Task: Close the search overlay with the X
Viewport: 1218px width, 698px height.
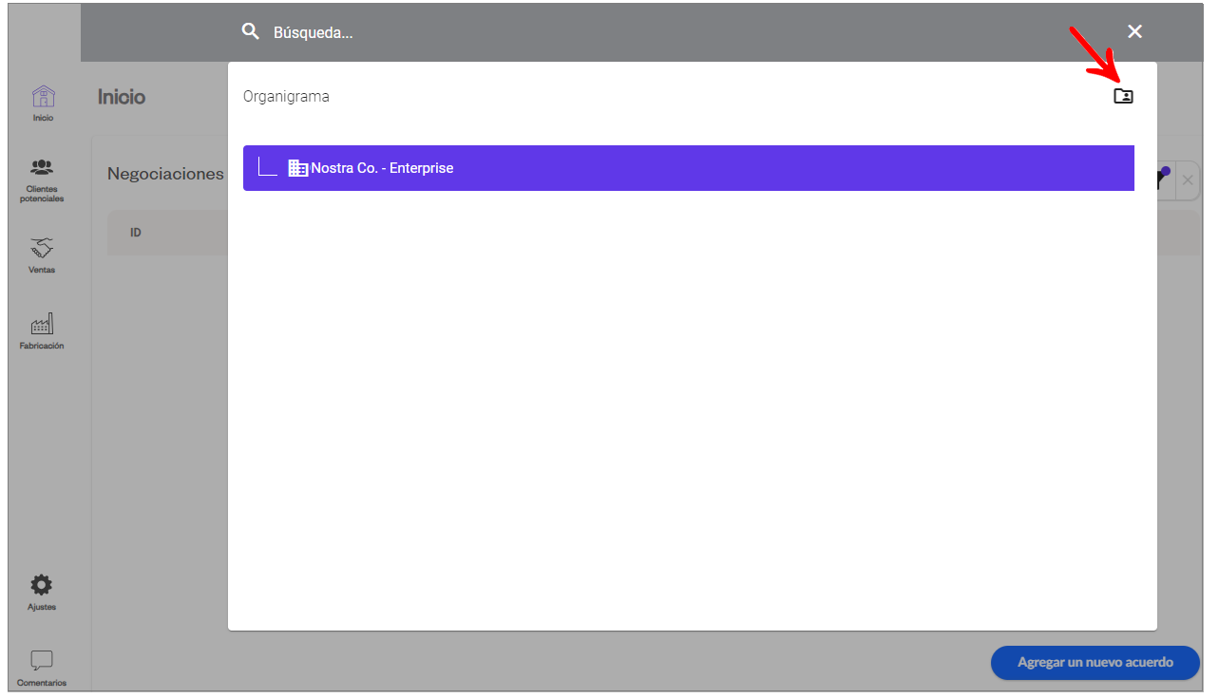Action: [1134, 31]
